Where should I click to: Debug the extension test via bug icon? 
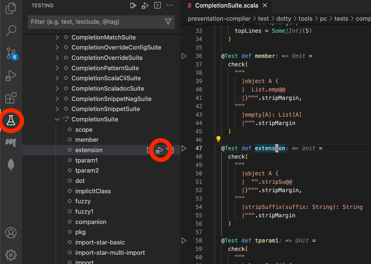(x=159, y=150)
